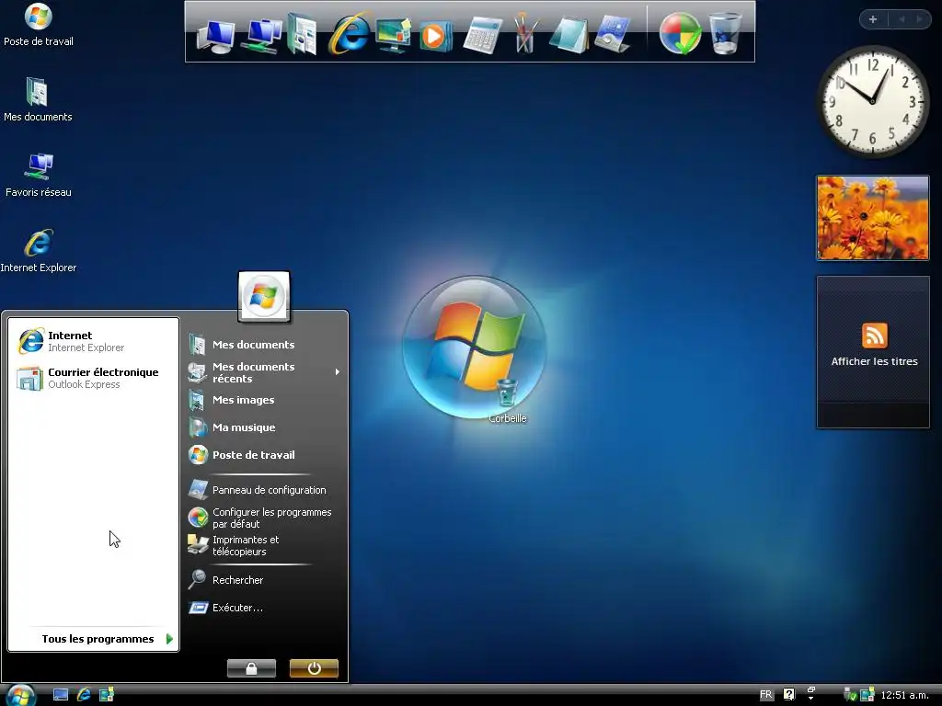Expand the Mes documents récents submenu arrow
Image resolution: width=942 pixels, height=706 pixels.
[x=338, y=372]
